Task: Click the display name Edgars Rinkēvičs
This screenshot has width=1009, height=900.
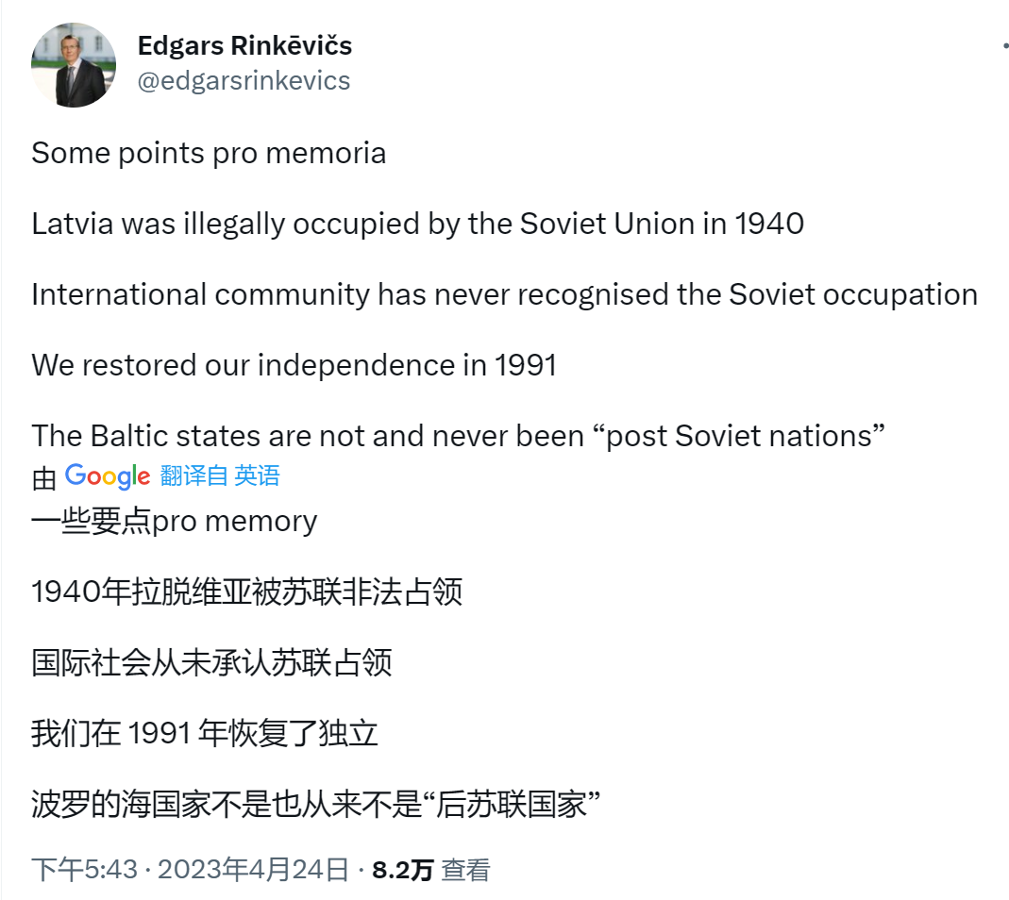Action: pyautogui.click(x=244, y=45)
